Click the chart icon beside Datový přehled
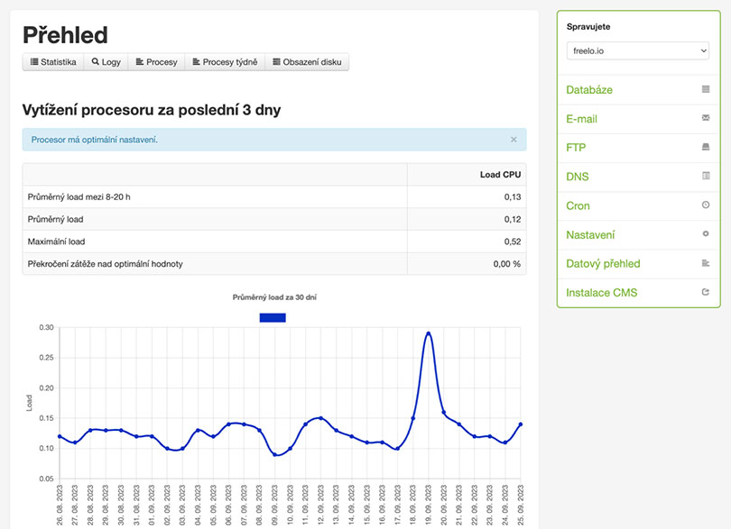This screenshot has width=731, height=529. click(x=706, y=263)
